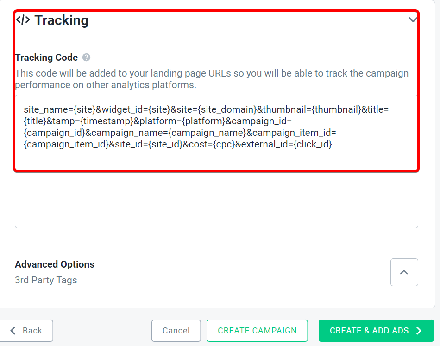
Task: Collapse the Tracking section with its chevron
Action: (413, 19)
